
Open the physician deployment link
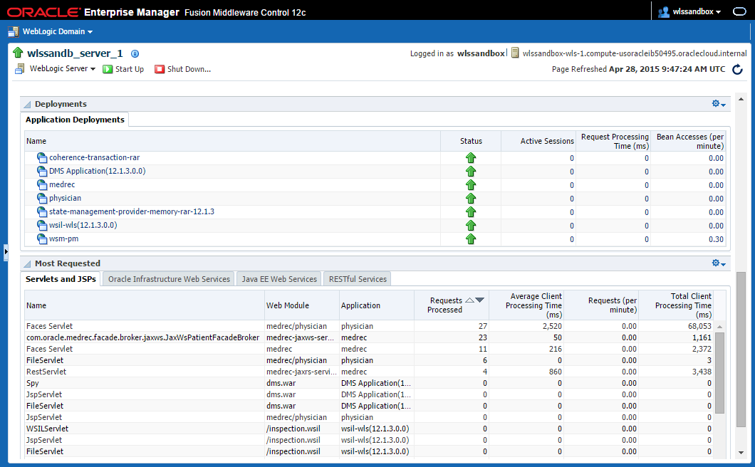(65, 198)
